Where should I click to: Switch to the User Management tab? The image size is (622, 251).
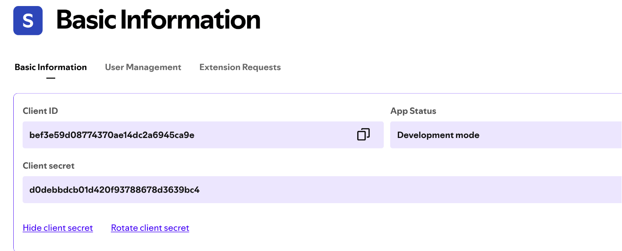point(143,67)
